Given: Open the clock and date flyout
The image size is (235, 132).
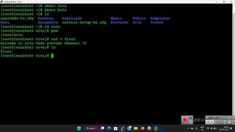Looking at the screenshot, I should [224, 128].
